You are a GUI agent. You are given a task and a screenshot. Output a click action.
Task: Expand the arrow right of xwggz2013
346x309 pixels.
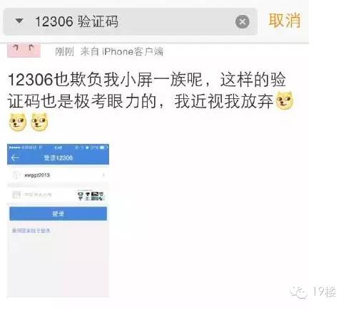[x=103, y=175]
